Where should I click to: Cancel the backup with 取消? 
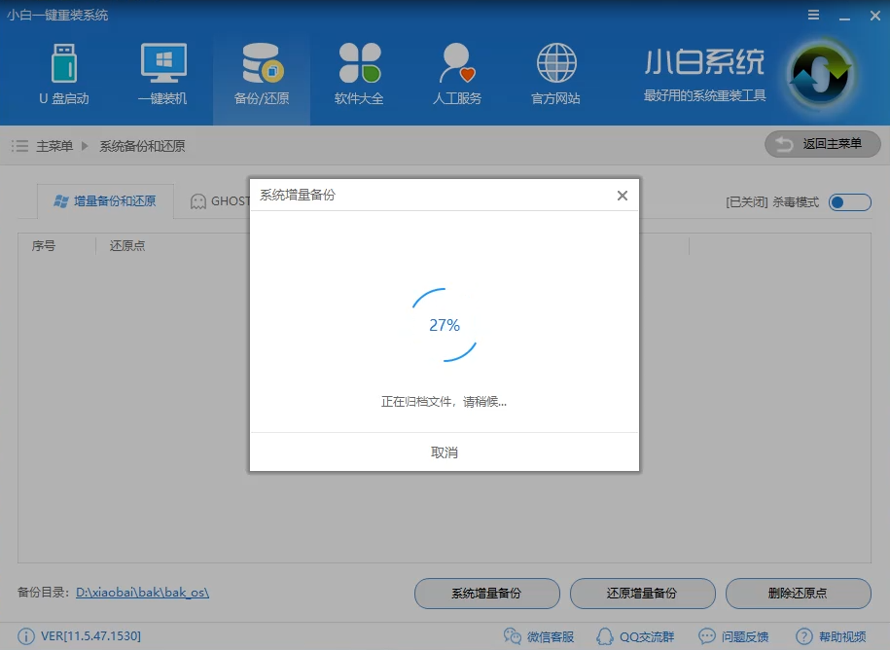444,451
